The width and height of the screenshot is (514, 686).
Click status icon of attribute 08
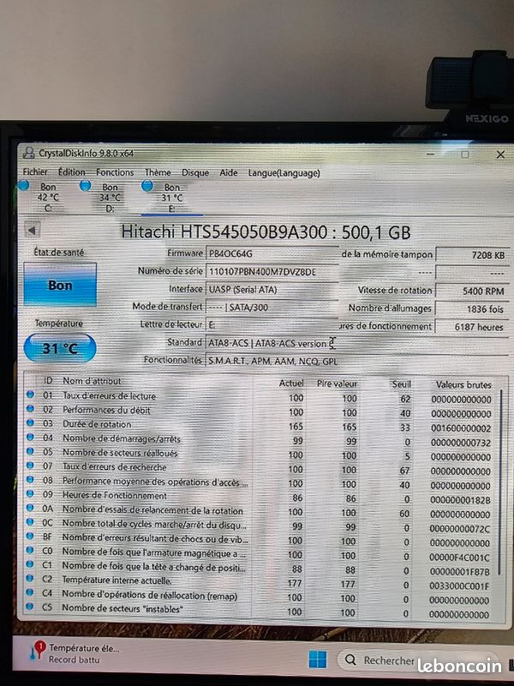pos(30,479)
